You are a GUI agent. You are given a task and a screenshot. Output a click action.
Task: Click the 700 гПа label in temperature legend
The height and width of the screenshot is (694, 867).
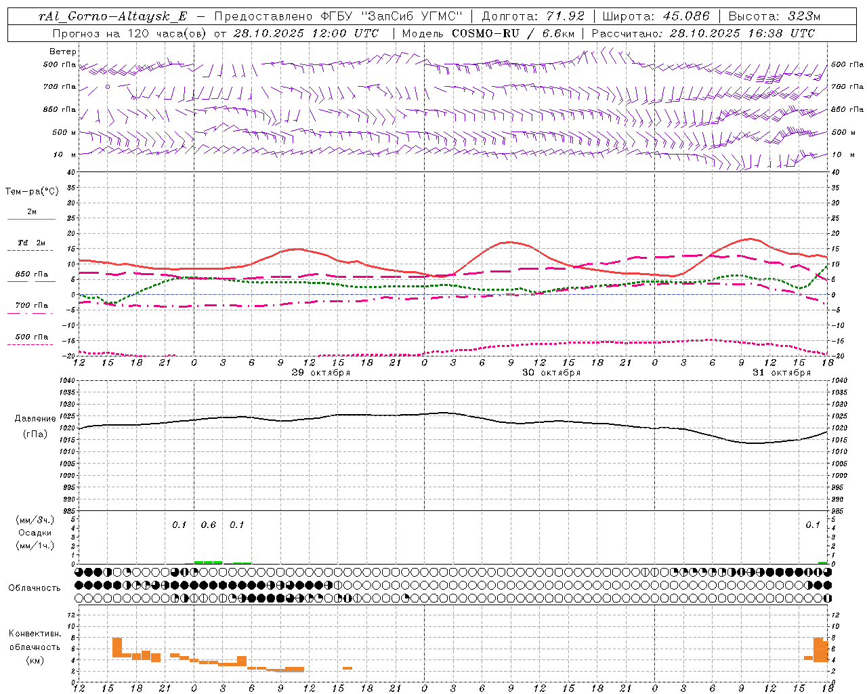click(31, 305)
